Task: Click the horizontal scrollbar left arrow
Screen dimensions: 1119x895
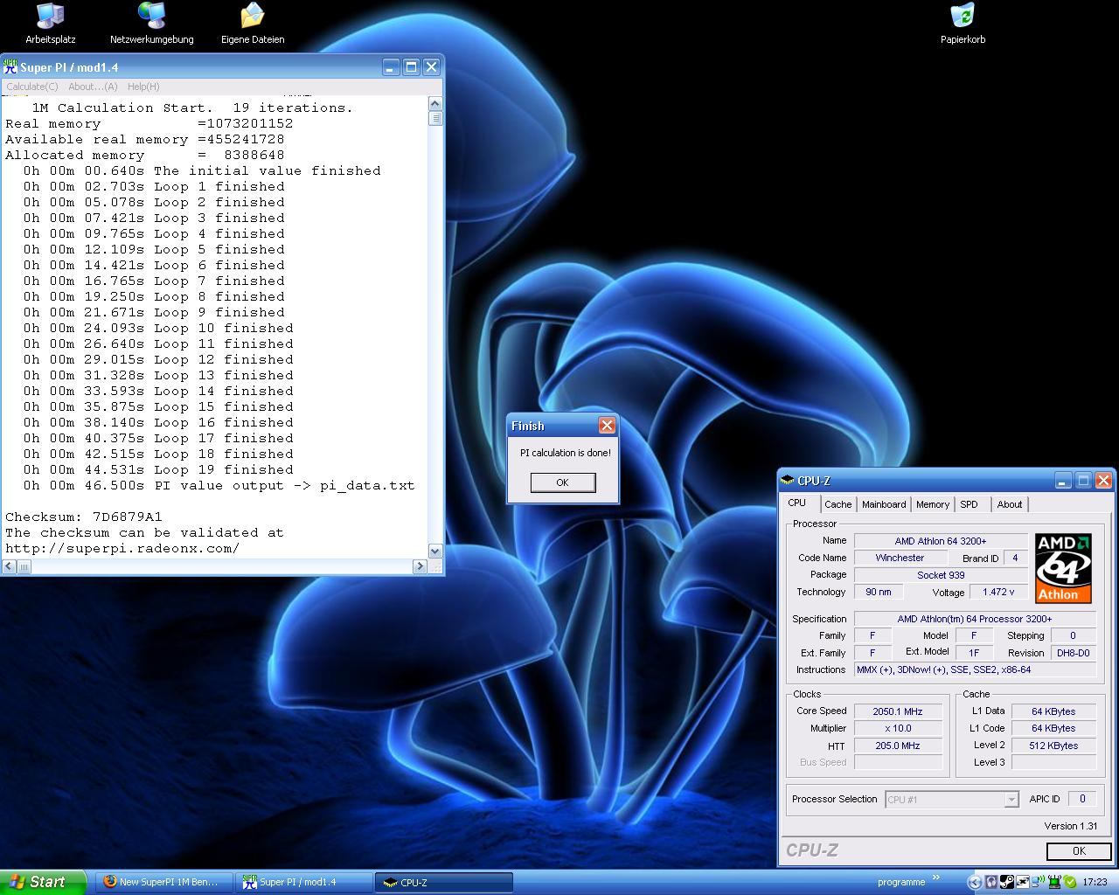Action: pos(8,566)
